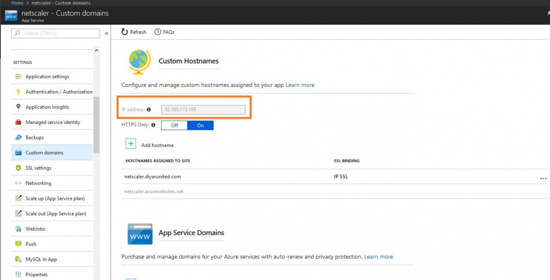Click the search magnifier icon in sidebar
Image resolution: width=550 pixels, height=280 pixels.
17,33
